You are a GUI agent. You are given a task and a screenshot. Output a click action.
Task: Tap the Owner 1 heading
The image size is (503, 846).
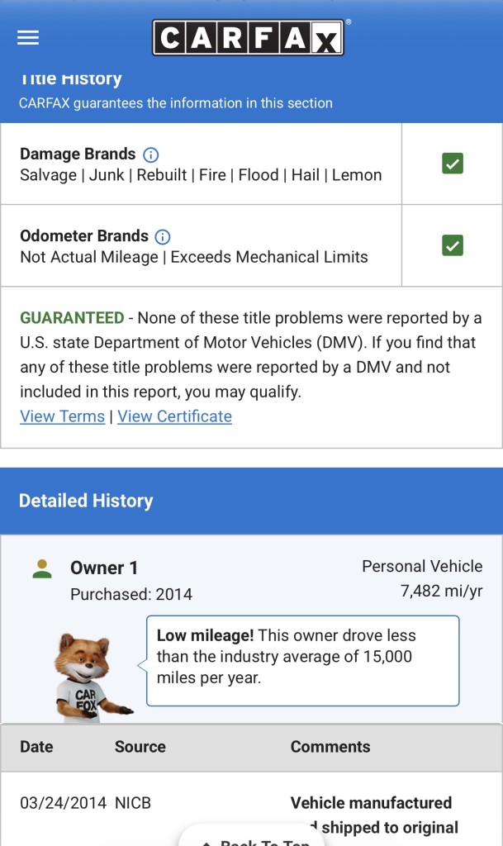pos(104,568)
